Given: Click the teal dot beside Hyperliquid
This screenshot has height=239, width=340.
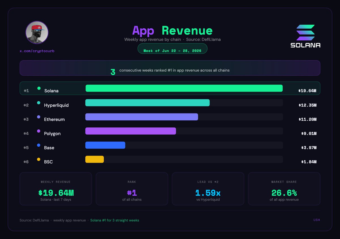Looking at the screenshot, I should click(x=39, y=103).
